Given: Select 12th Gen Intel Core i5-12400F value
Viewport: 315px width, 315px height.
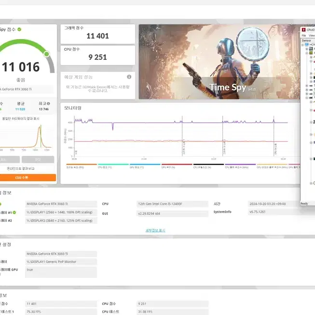Looking at the screenshot, I should click(172, 204).
